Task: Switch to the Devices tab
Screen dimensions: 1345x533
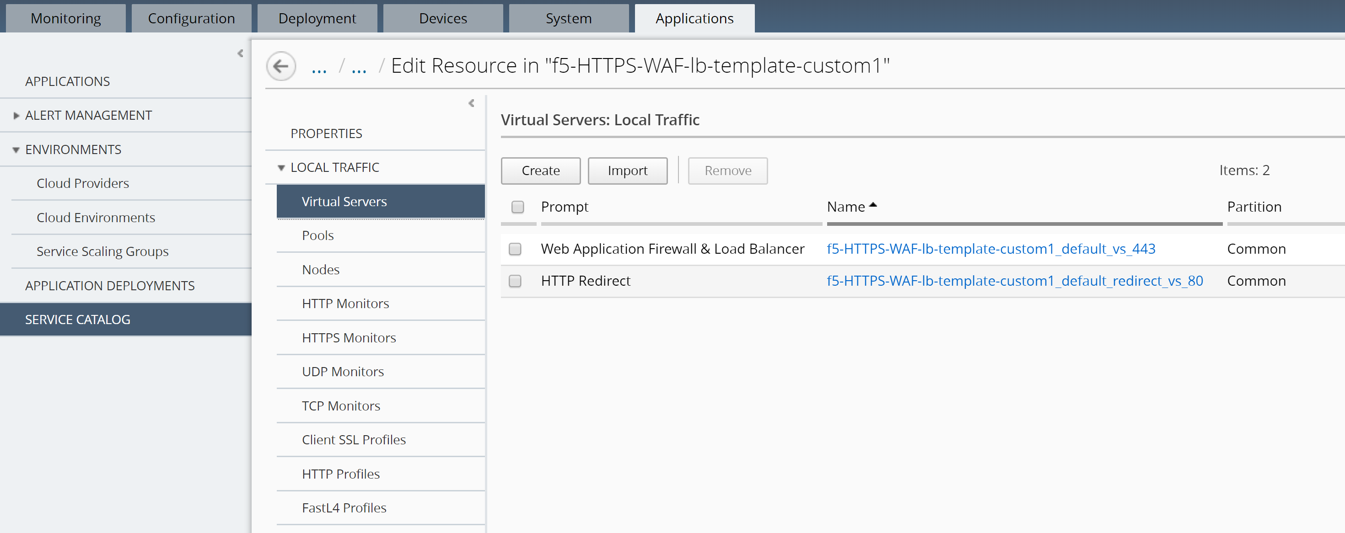Action: click(443, 18)
